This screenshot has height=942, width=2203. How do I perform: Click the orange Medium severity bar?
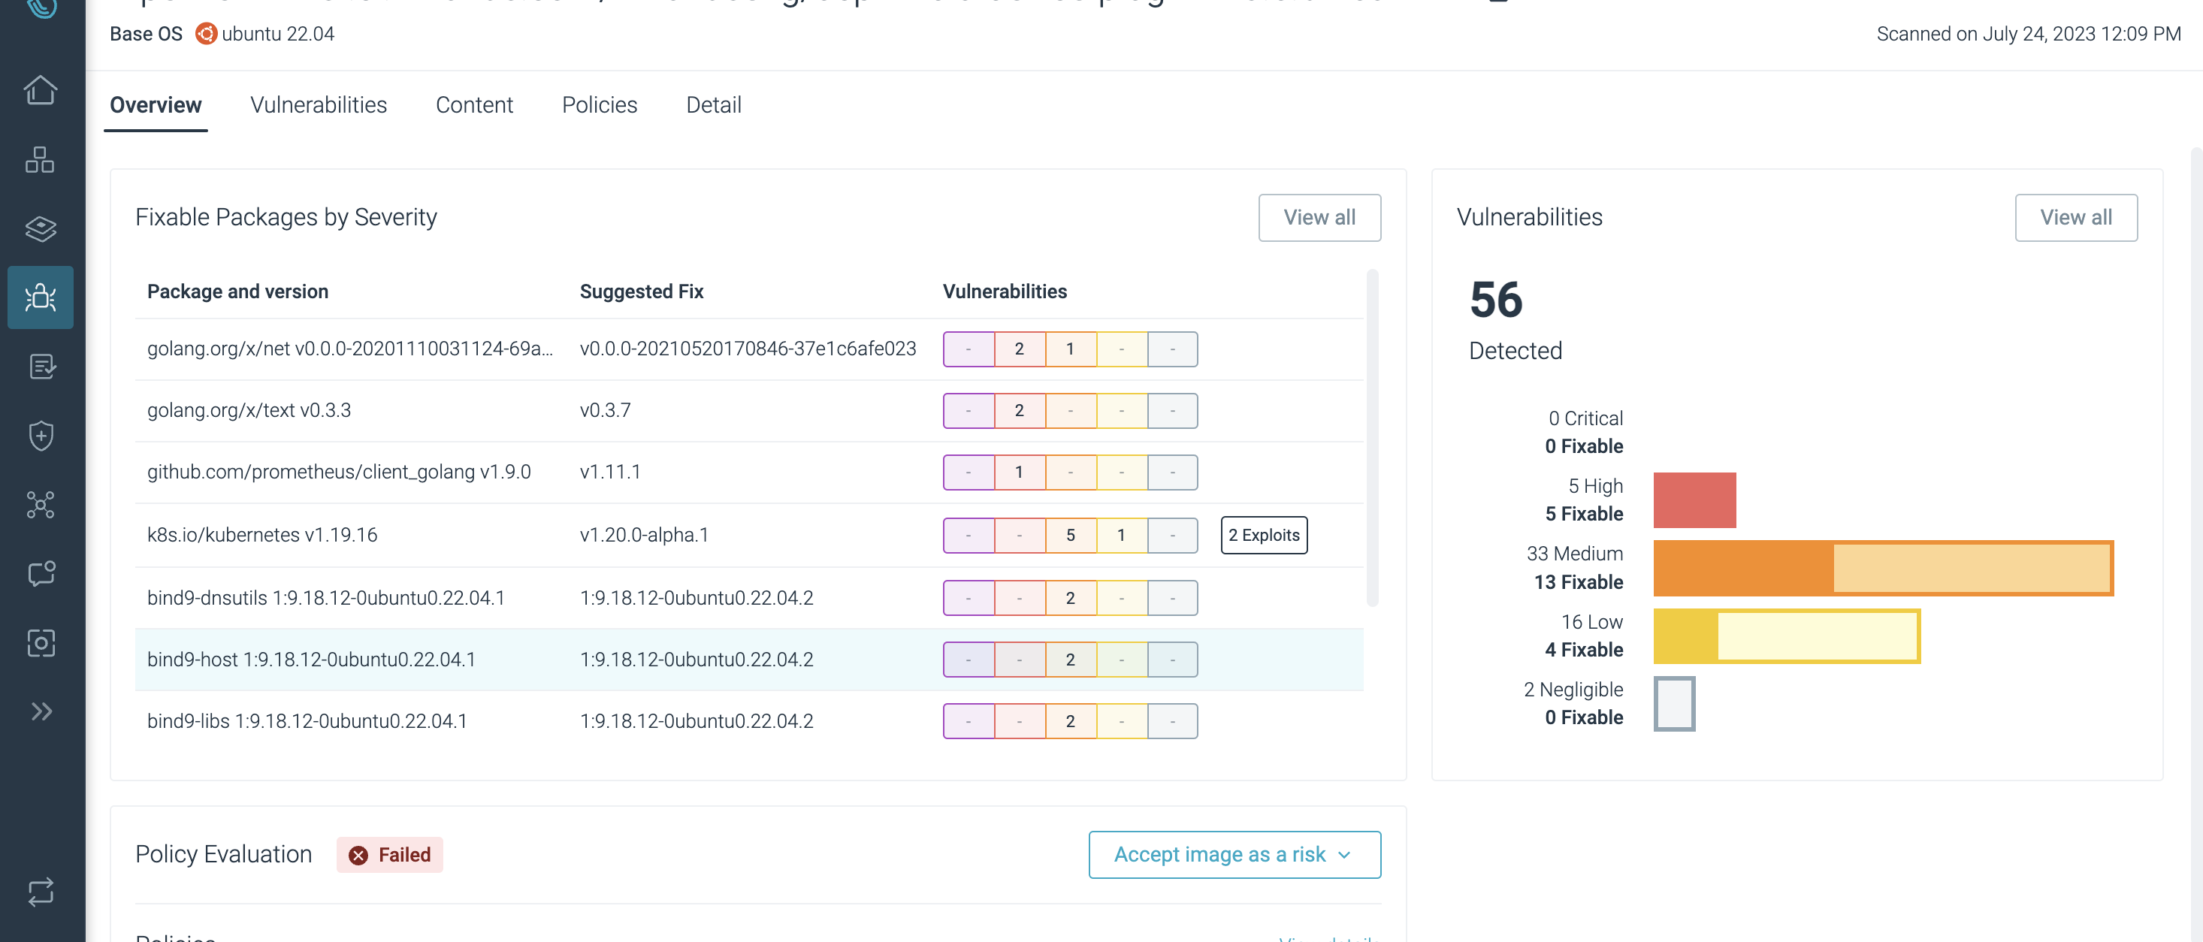(x=1884, y=568)
